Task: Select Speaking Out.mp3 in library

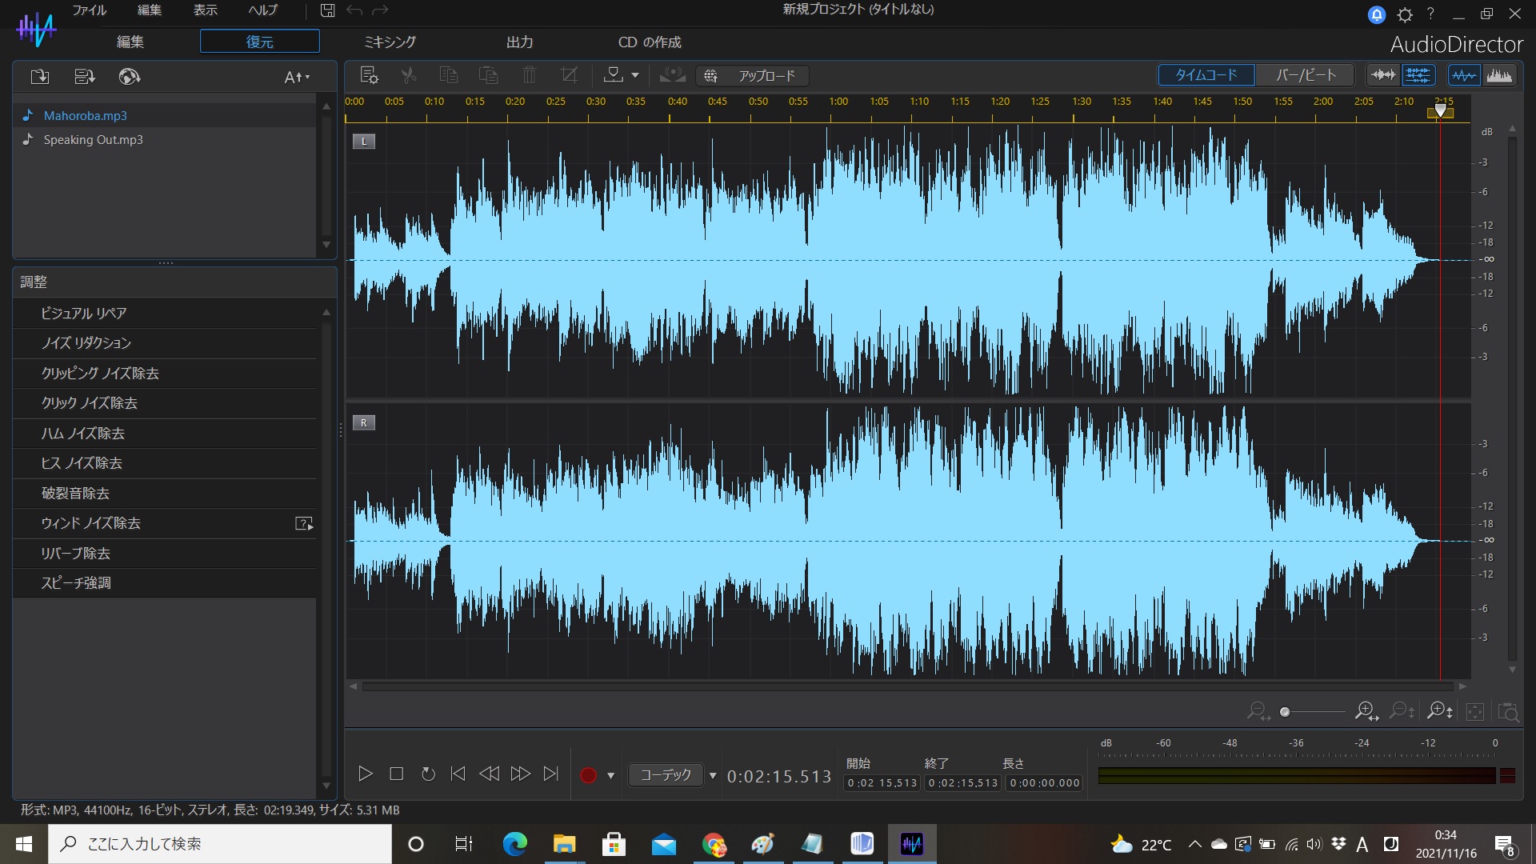Action: click(x=93, y=140)
